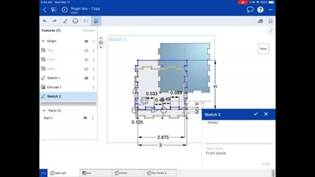This screenshot has height=177, width=315.
Task: Open Top plane three-dot menu
Action: [94, 50]
